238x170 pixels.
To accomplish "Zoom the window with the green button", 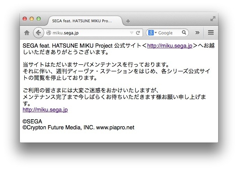I will (x=39, y=19).
